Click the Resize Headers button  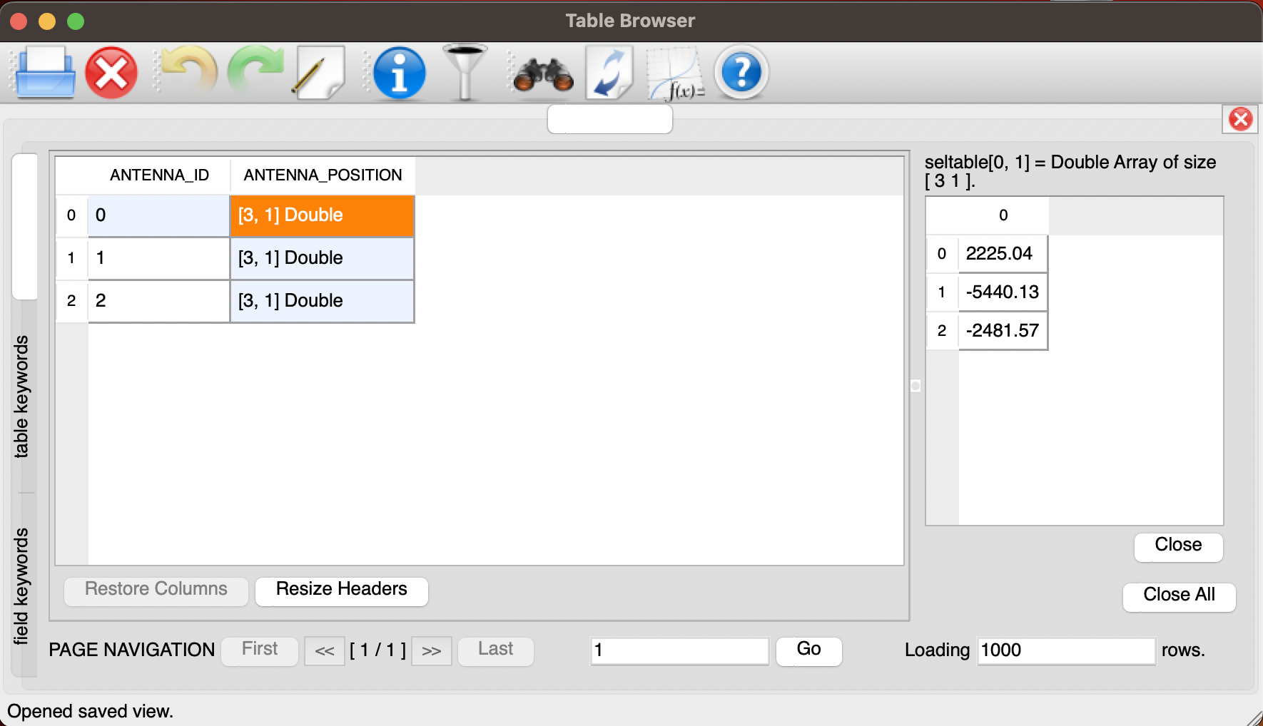pos(340,590)
